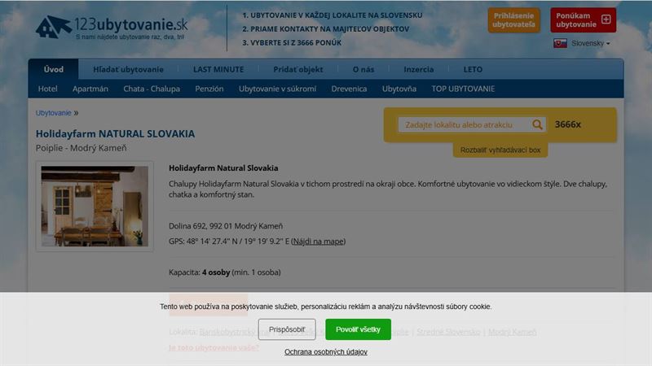This screenshot has width=652, height=366.
Task: Accept cookies with Povoliť všetky
Action: point(358,329)
